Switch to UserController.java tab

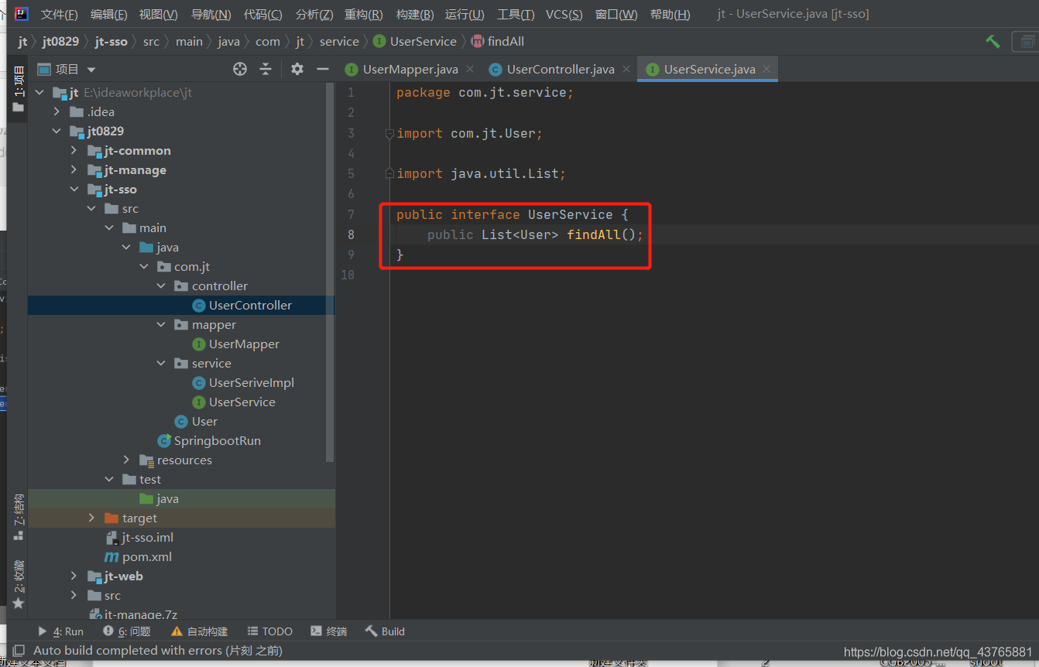tap(561, 69)
